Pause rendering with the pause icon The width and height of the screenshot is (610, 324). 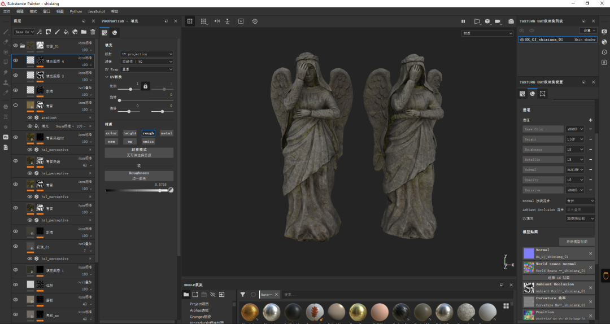pos(463,21)
